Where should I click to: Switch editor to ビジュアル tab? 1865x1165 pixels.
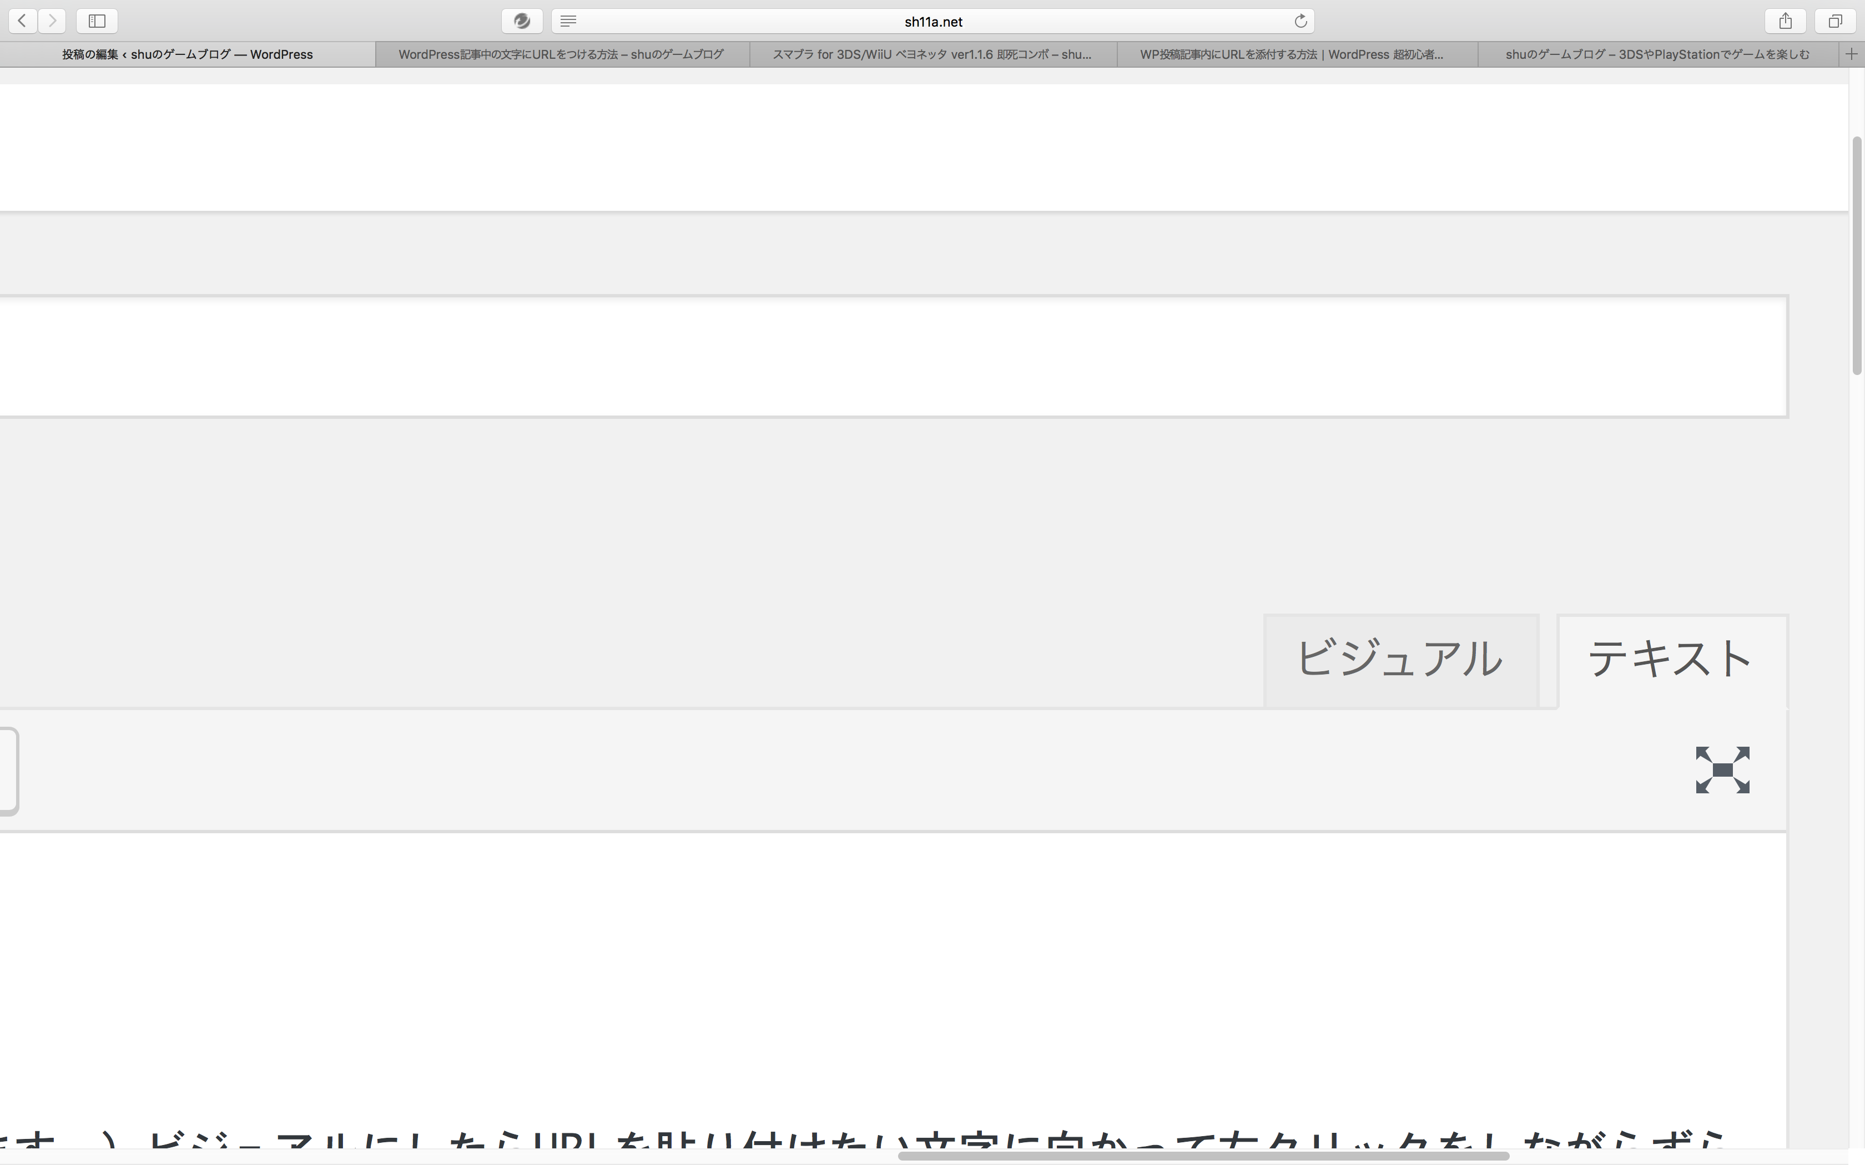(1400, 660)
